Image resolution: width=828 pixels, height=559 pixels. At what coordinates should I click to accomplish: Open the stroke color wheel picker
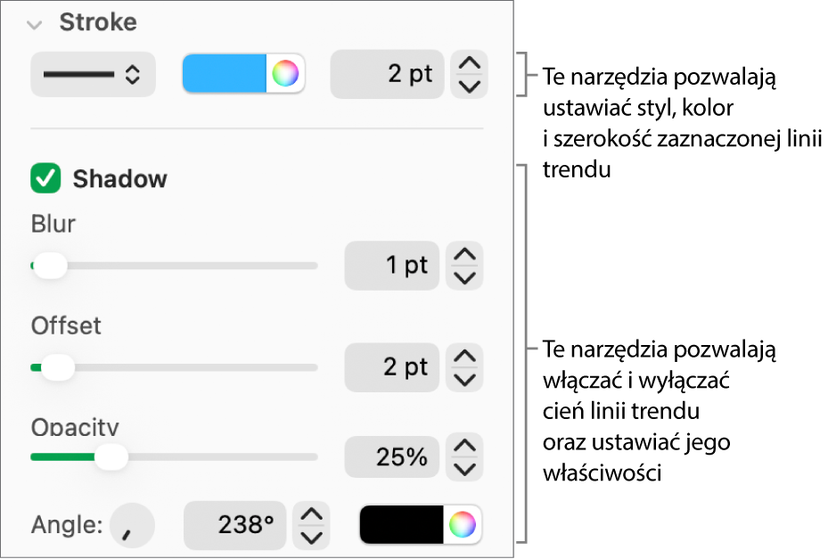285,74
